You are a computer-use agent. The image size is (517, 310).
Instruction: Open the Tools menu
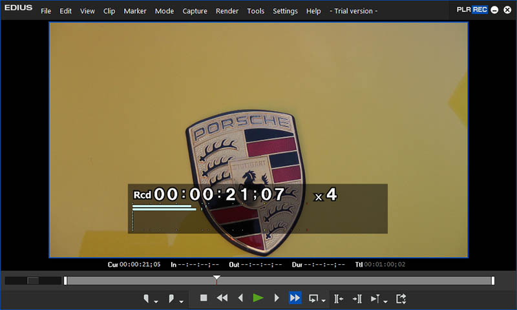point(255,11)
